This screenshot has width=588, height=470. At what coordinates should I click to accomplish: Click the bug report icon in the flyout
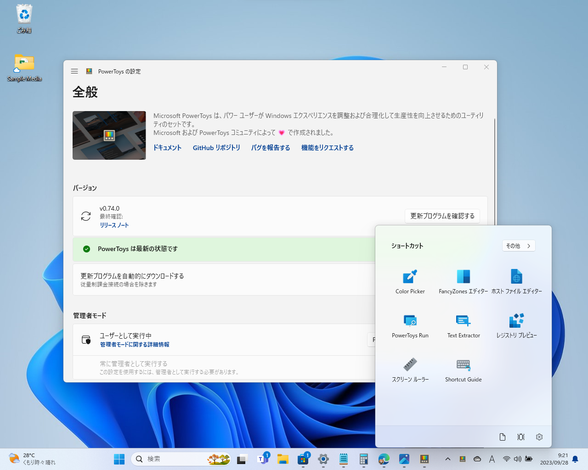[520, 436]
